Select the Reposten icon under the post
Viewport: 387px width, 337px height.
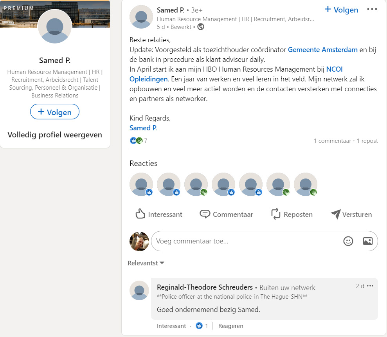click(276, 214)
